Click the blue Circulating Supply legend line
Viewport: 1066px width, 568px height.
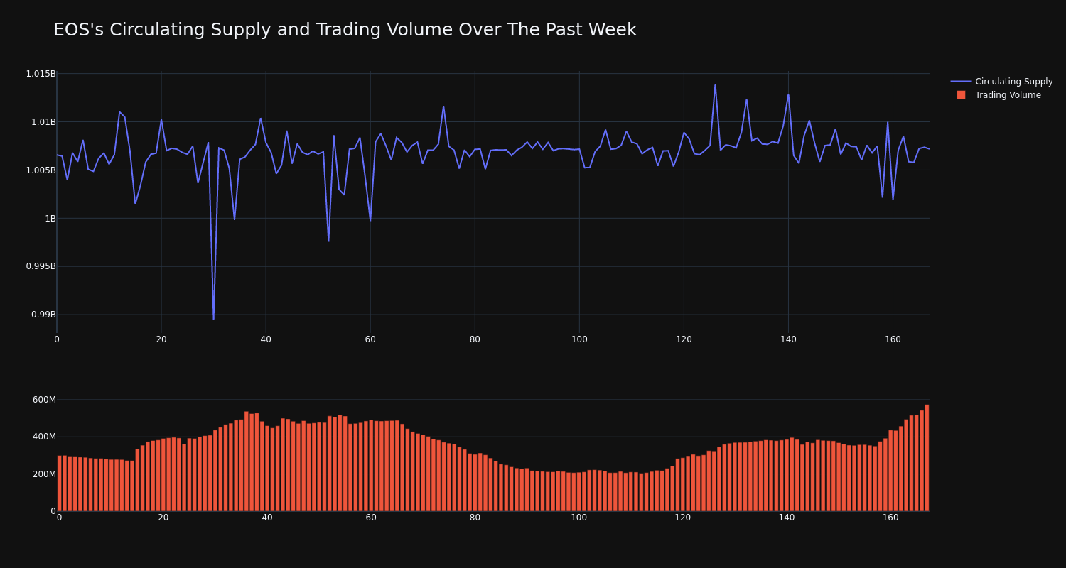pos(961,82)
